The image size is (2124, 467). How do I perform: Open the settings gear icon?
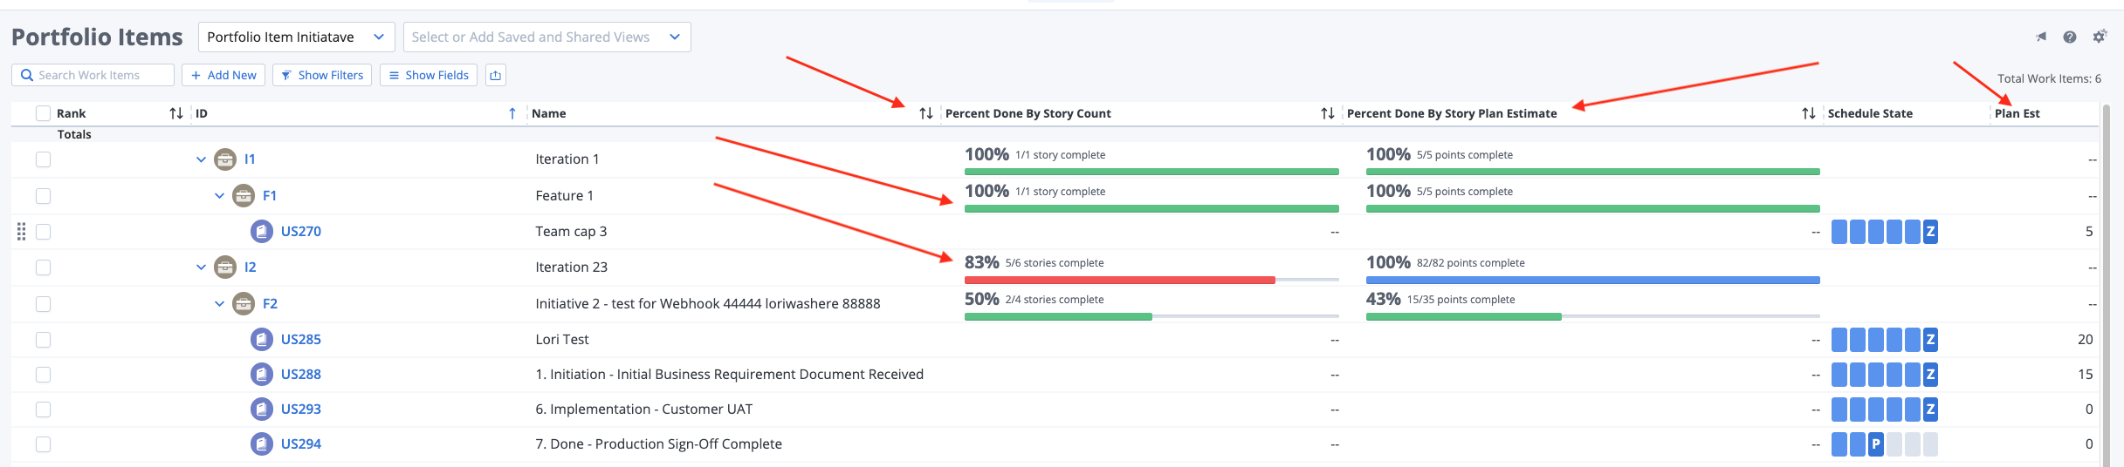coord(2099,37)
